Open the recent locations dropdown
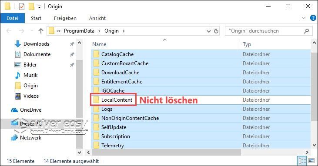This screenshot has width=318, height=166. [x=32, y=31]
